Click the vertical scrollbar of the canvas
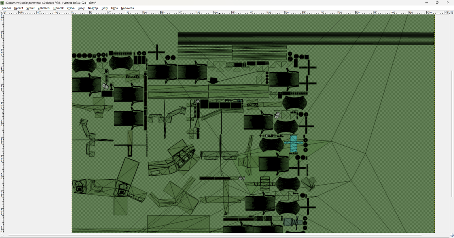 coord(452,134)
